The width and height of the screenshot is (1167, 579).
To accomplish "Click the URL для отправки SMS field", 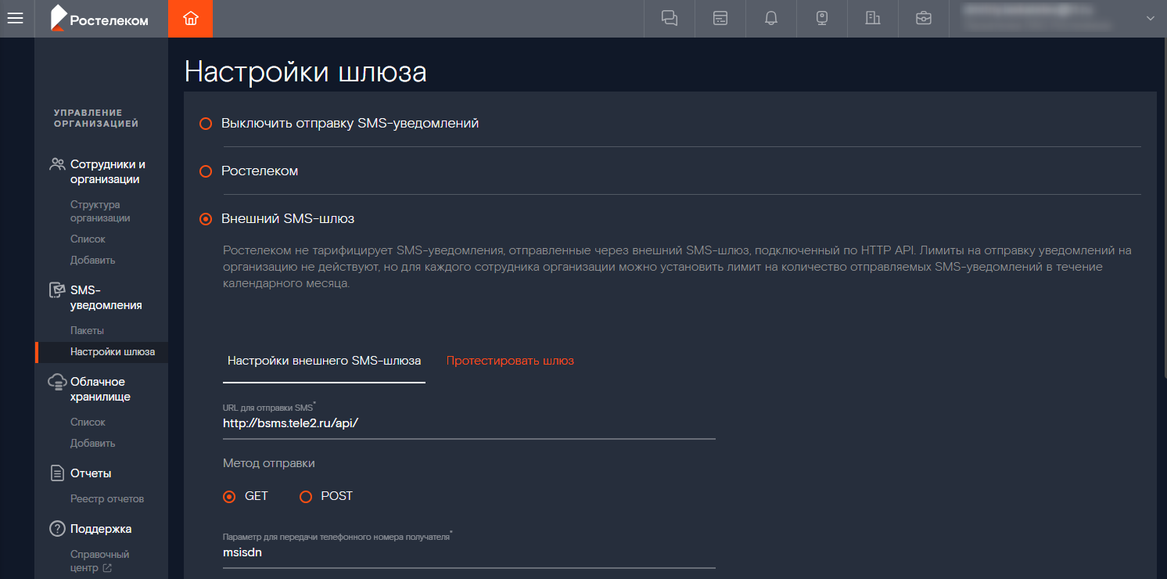I will [x=469, y=423].
